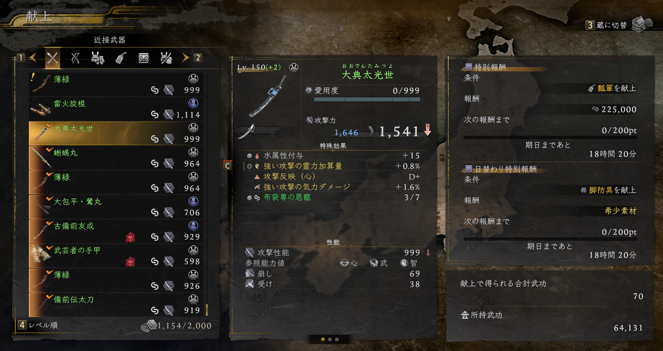
Task: Go to previous category with left arrow
Action: pyautogui.click(x=33, y=57)
